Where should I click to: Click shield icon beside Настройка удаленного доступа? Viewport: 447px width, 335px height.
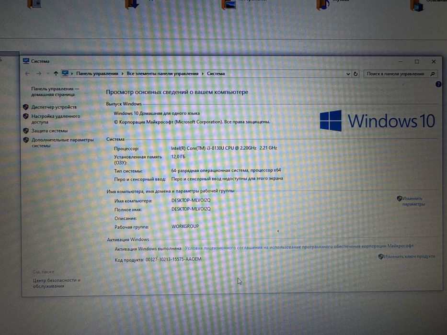tap(26, 116)
